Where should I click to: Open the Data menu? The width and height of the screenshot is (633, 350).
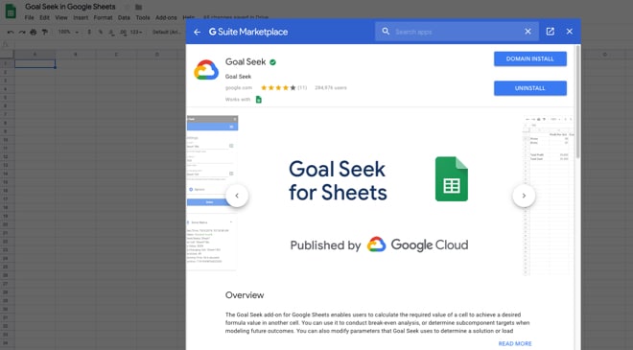coord(124,18)
